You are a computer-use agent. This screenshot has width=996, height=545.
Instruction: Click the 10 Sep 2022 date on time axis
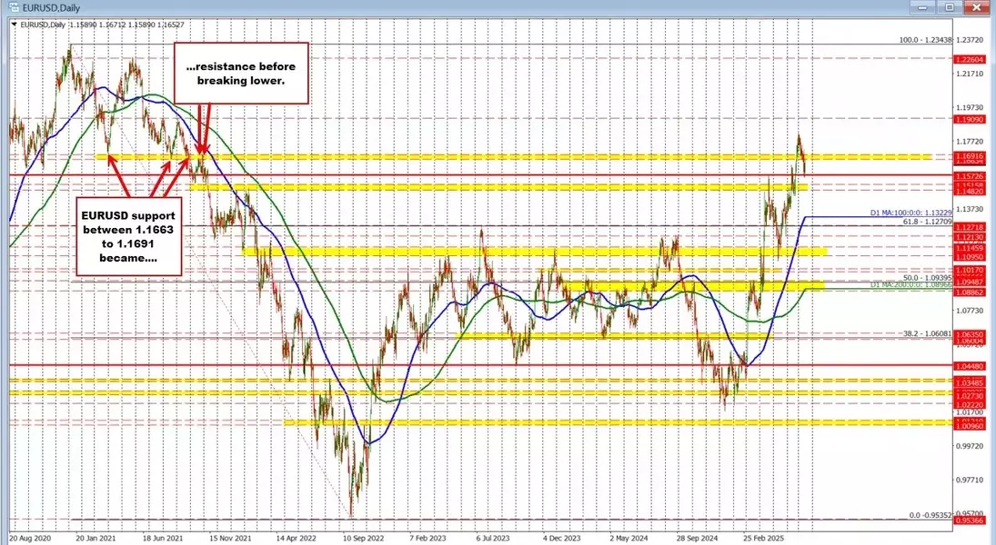(363, 538)
